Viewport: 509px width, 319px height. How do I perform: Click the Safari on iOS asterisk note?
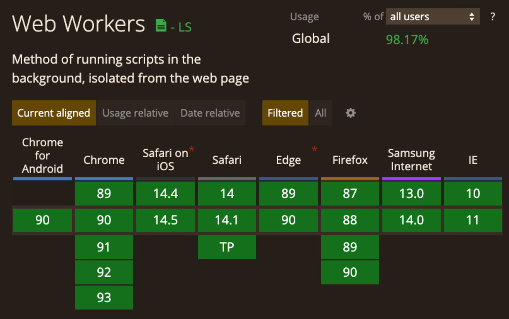[192, 149]
